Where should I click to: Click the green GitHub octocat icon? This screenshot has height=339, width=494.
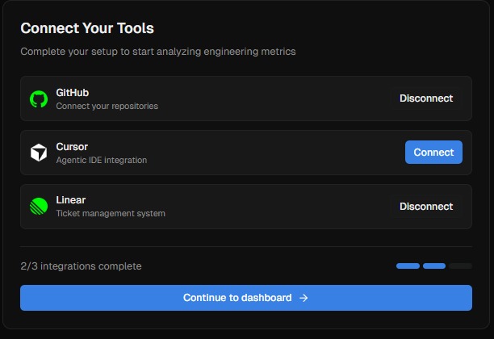[x=39, y=99]
